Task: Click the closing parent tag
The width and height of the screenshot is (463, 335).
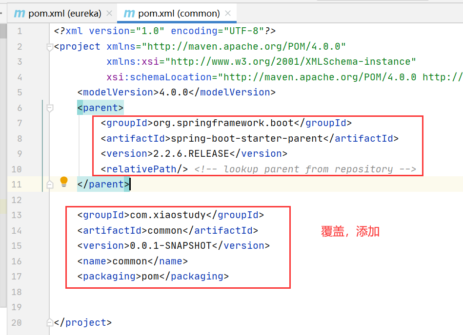Action: coord(103,185)
